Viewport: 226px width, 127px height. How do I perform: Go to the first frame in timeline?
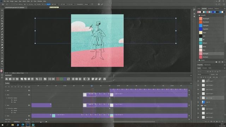6,87
